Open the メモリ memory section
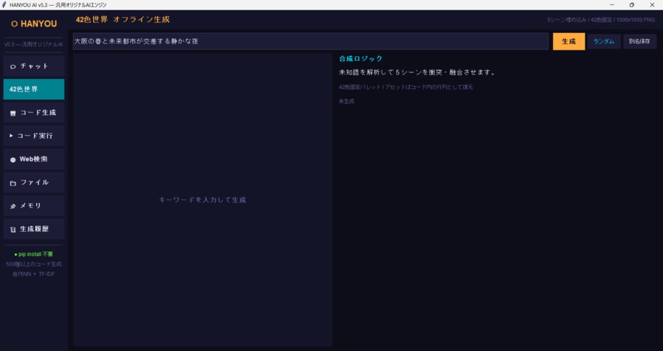The width and height of the screenshot is (663, 351). click(x=34, y=206)
